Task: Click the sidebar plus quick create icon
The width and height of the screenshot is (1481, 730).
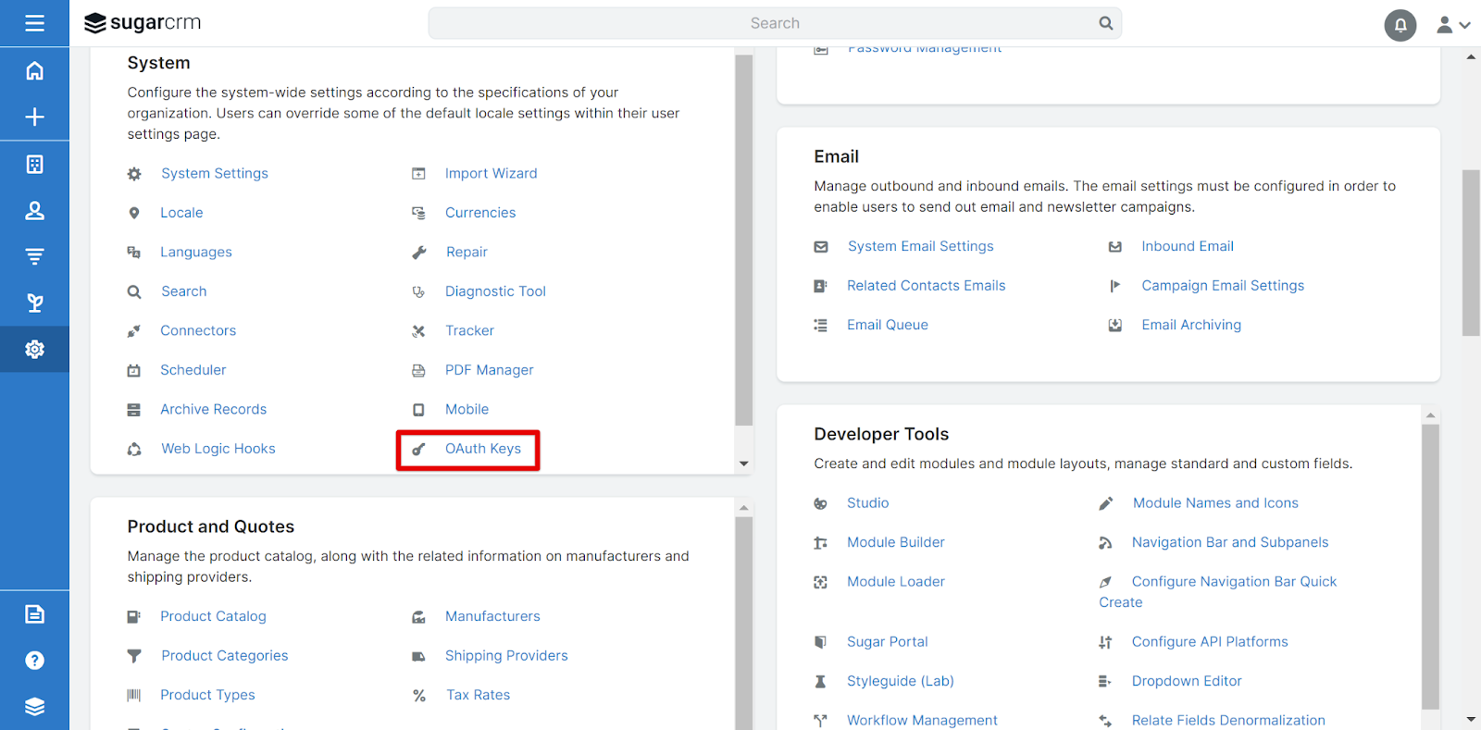Action: click(x=34, y=117)
